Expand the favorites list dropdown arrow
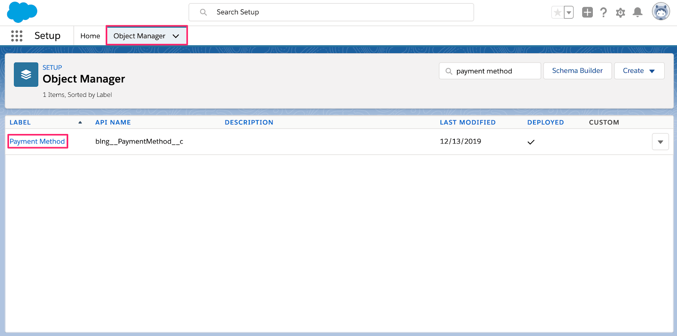 [569, 12]
